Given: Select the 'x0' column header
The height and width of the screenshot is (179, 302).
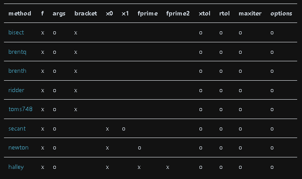Looking at the screenshot, I should click(x=110, y=13).
